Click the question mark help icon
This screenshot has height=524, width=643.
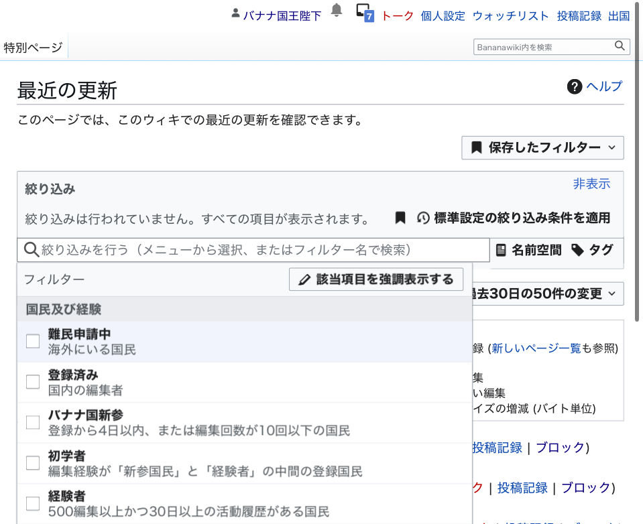575,86
